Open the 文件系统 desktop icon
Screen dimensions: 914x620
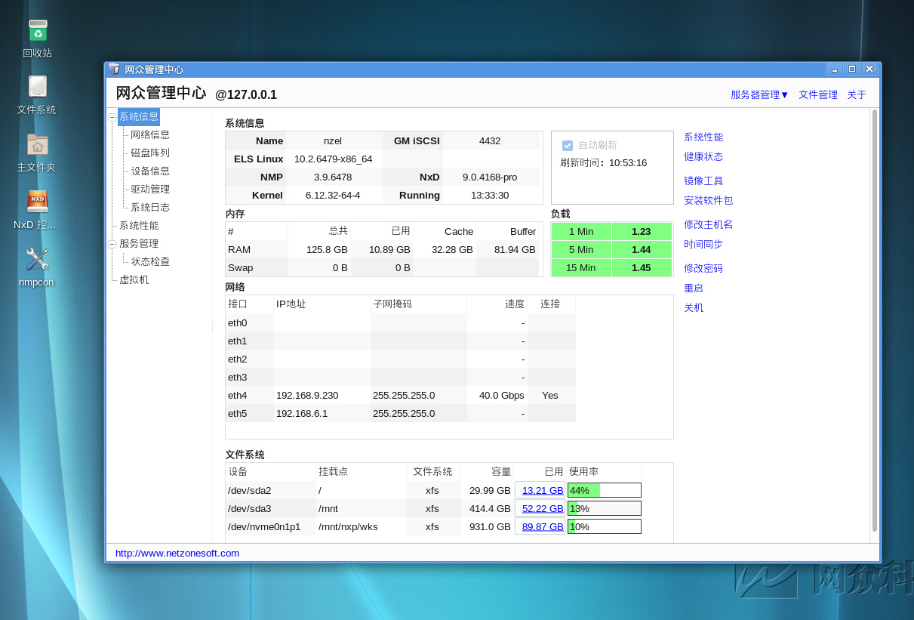point(38,88)
